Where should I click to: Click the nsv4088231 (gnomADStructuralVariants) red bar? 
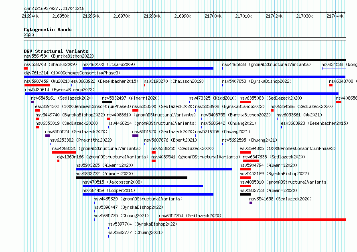[x=64, y=152]
